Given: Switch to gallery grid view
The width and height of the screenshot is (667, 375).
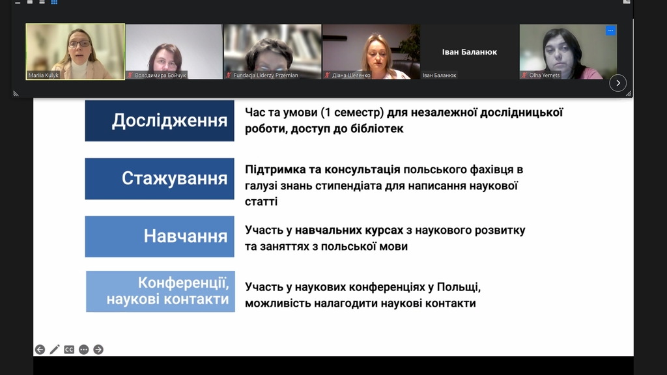Looking at the screenshot, I should [x=54, y=2].
